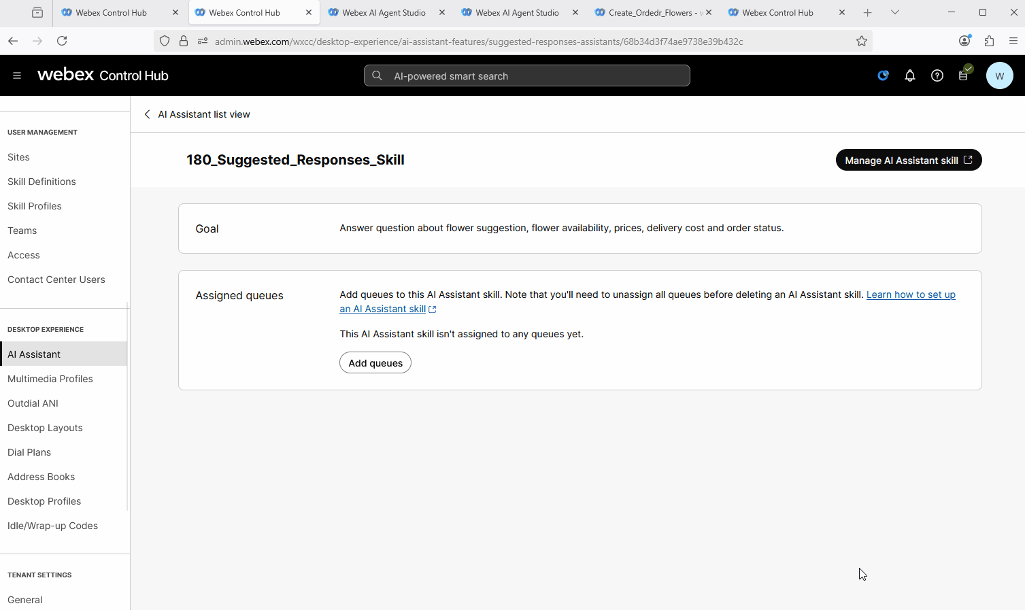Screen dimensions: 1025x610
Task: Open Desktop Layouts from the sidebar
Action: [45, 428]
